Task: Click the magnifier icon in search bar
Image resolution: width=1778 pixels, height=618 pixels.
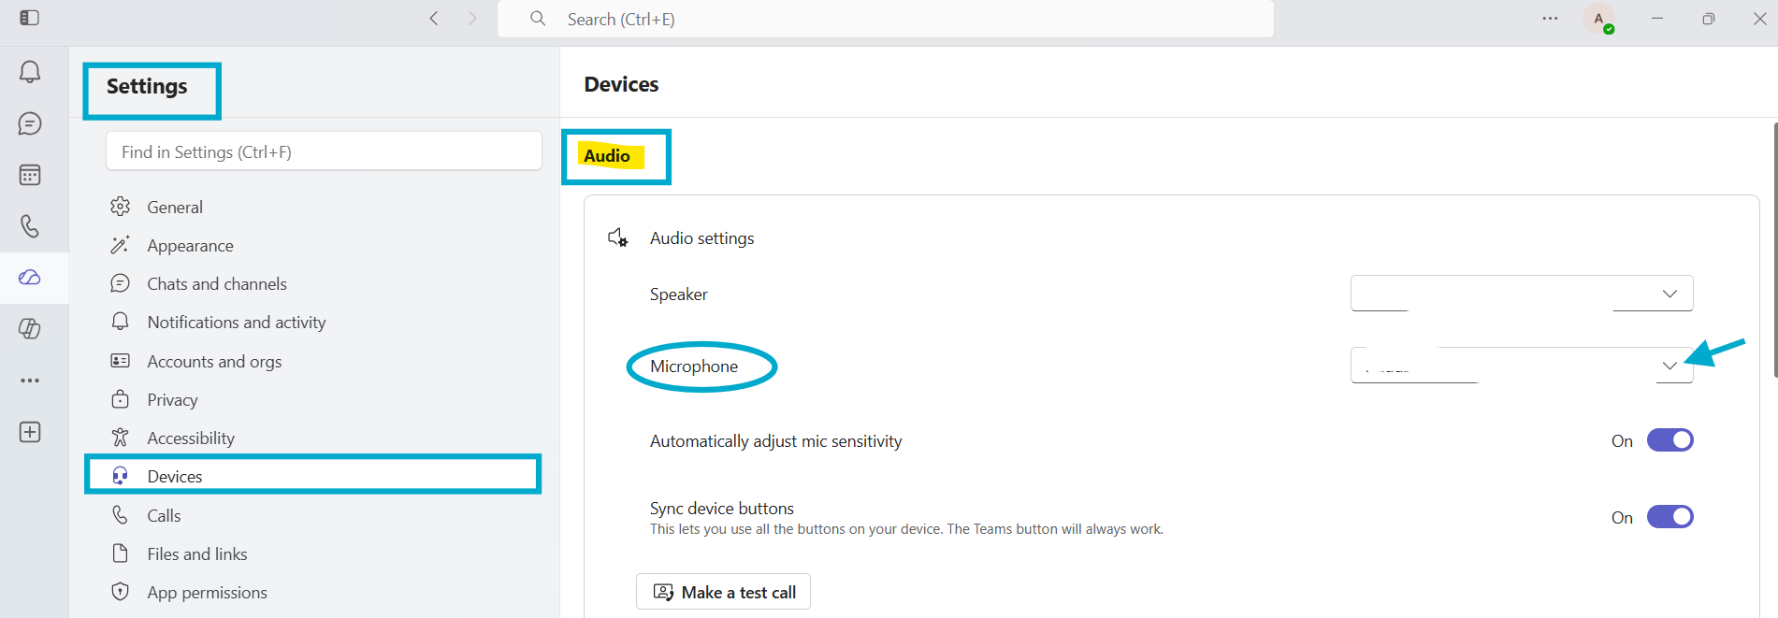Action: pyautogui.click(x=538, y=18)
